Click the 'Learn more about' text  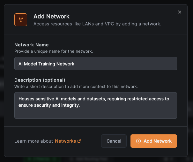(x=33, y=141)
